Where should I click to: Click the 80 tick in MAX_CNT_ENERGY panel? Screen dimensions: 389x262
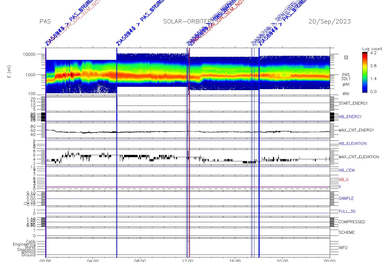tap(32, 126)
